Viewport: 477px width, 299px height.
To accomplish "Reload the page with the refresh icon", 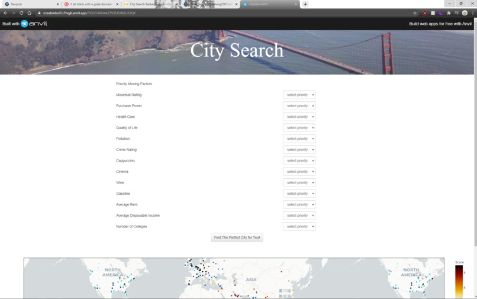I will coord(21,13).
